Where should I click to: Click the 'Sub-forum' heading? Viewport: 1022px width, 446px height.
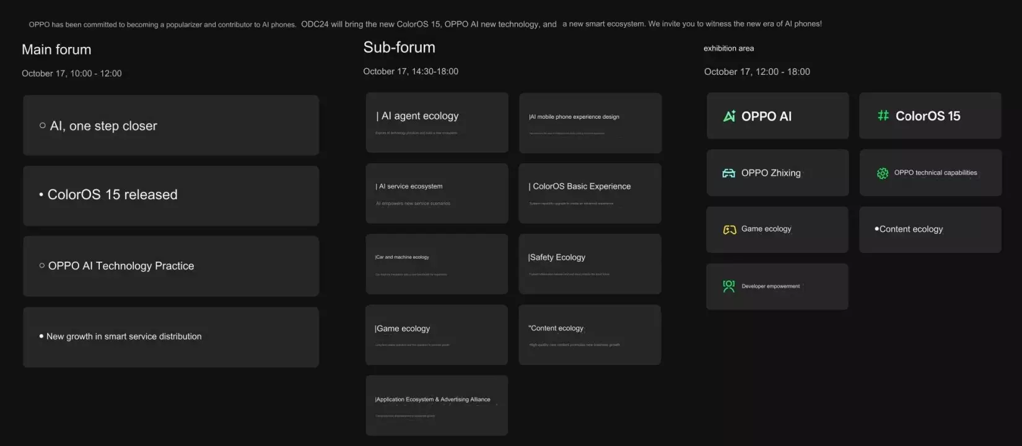click(x=399, y=47)
